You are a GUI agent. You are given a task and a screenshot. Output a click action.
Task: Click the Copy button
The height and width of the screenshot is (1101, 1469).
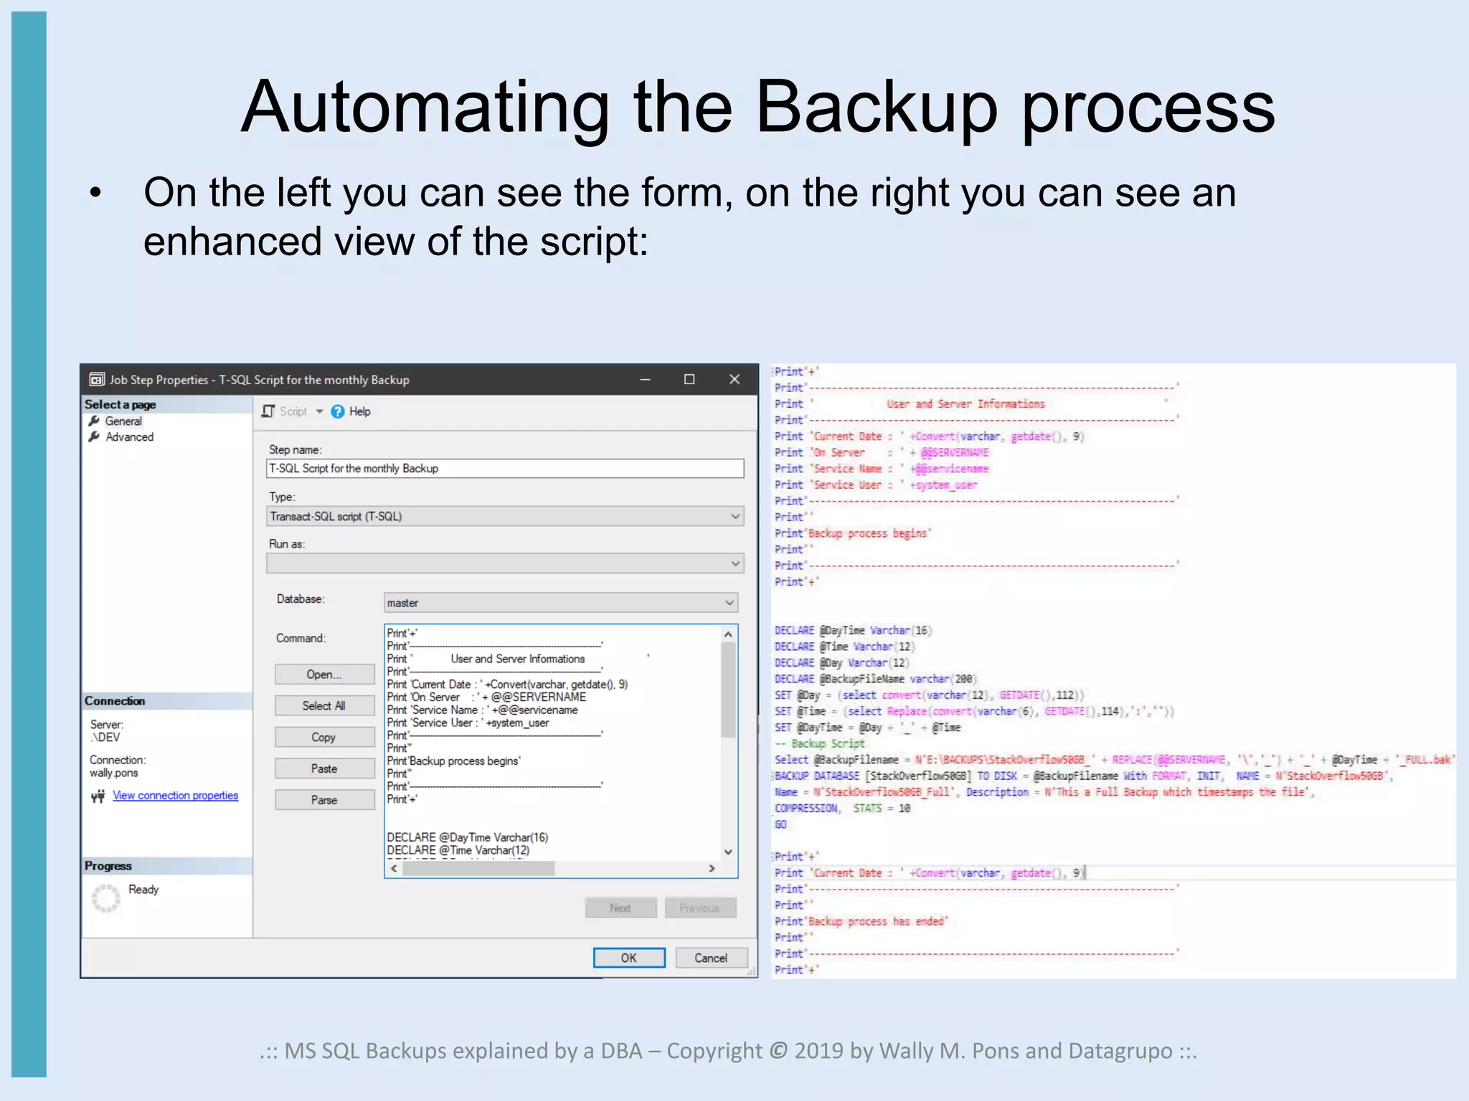click(324, 738)
